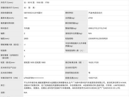The image size is (129, 97).
Task: Select angle value '16/20,17/20'
Action: (x=94, y=63)
